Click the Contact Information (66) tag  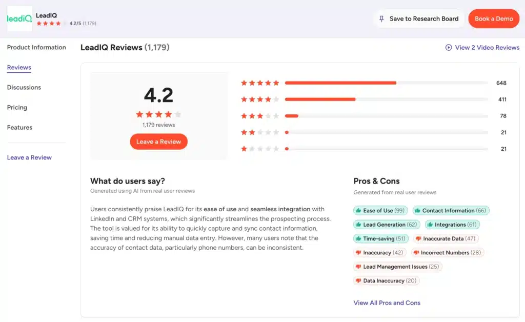pos(451,211)
